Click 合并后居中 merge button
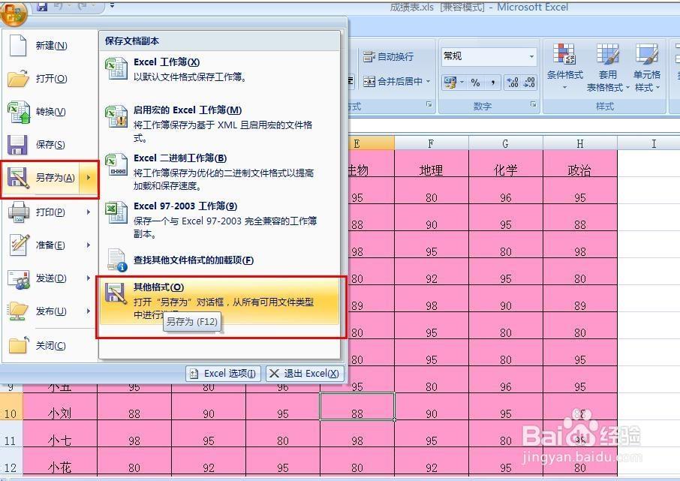 click(393, 81)
